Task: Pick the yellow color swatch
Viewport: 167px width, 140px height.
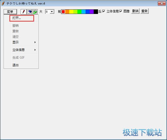Action: point(71,12)
